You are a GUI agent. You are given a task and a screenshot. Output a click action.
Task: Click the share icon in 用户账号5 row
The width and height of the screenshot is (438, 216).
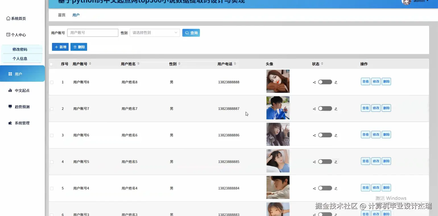pos(314,162)
